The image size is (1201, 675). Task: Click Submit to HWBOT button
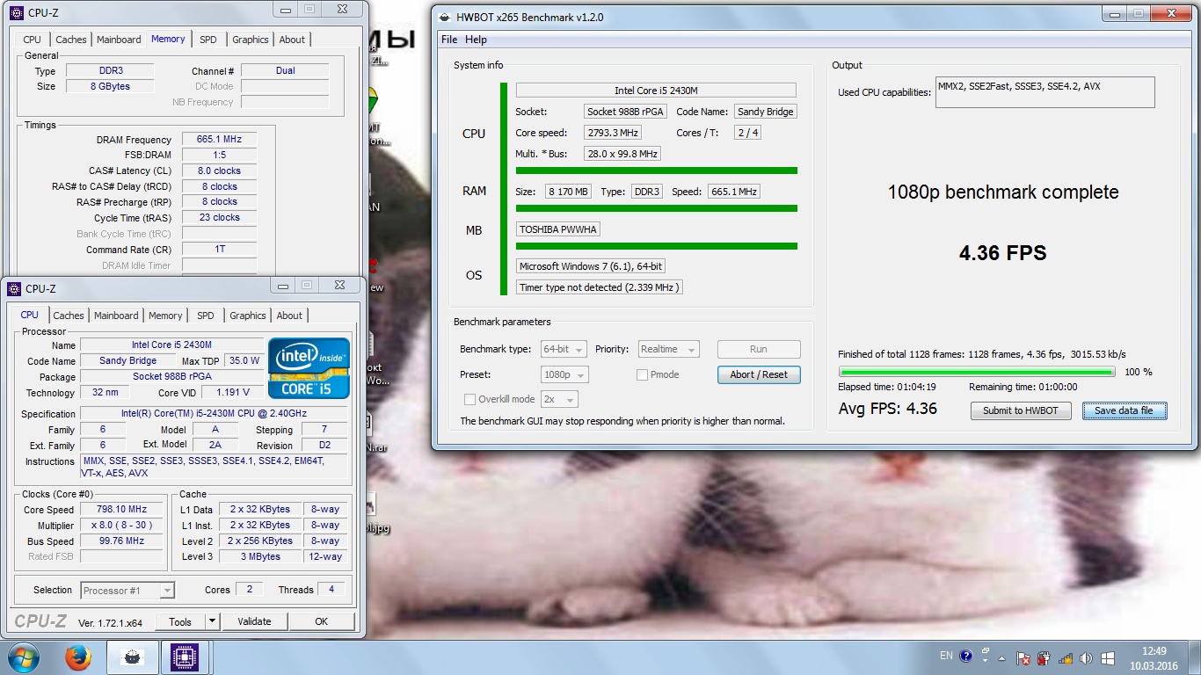pos(1021,410)
